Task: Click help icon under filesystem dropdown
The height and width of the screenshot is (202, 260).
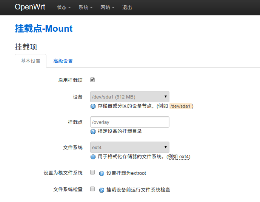Action: [93, 157]
